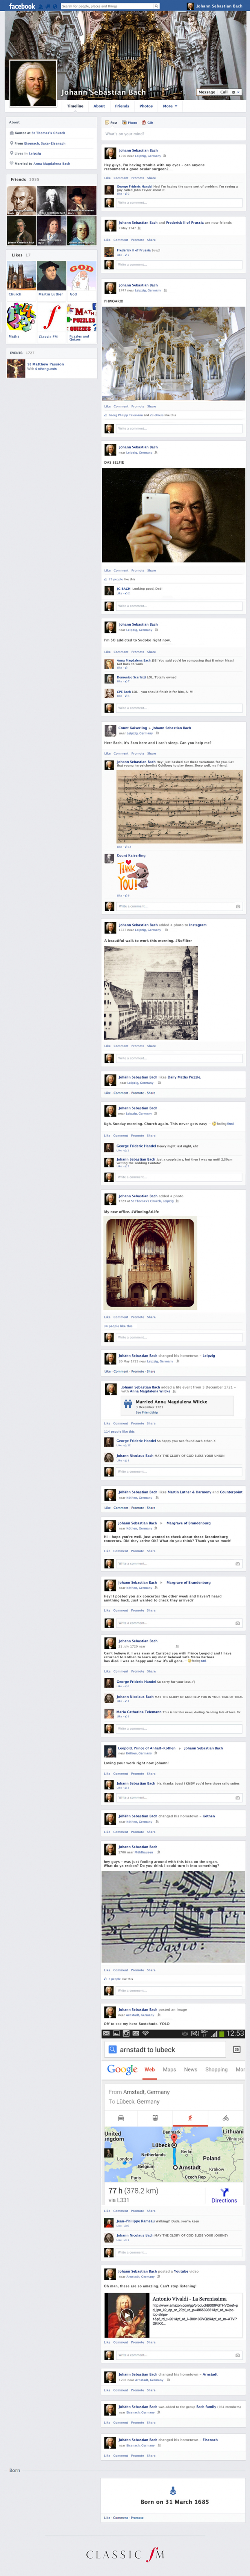Play the Vivaldi La Serenissima YouTube video
This screenshot has width=250, height=2576.
pos(126,2312)
